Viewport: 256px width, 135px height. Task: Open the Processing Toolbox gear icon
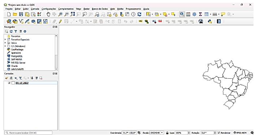[194, 14]
